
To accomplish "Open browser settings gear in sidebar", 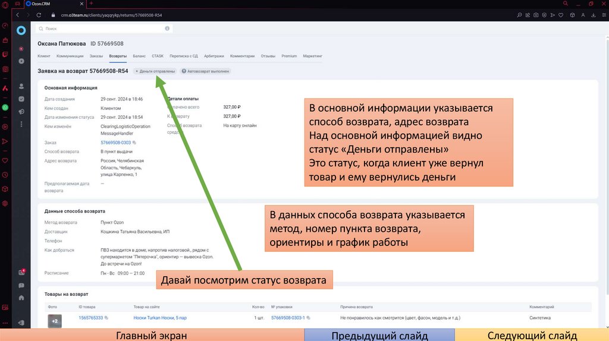I will coord(5,203).
